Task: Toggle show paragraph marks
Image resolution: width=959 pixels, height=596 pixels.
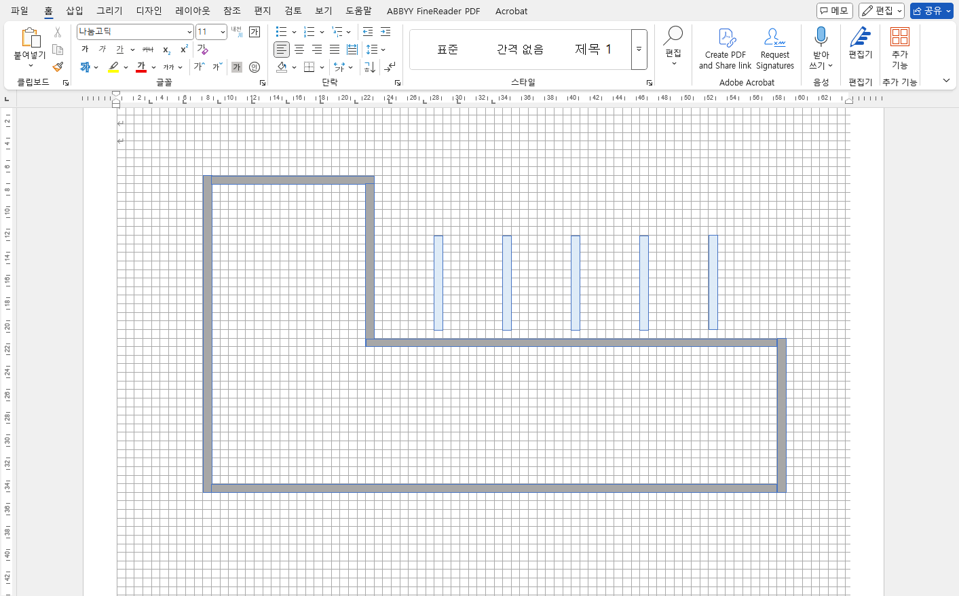Action: tap(390, 67)
